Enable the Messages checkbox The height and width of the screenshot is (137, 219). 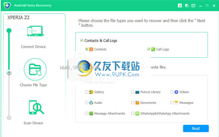pos(172,103)
